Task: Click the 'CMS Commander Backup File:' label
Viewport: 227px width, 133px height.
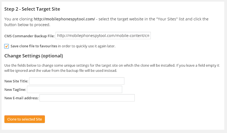Action: click(29, 36)
